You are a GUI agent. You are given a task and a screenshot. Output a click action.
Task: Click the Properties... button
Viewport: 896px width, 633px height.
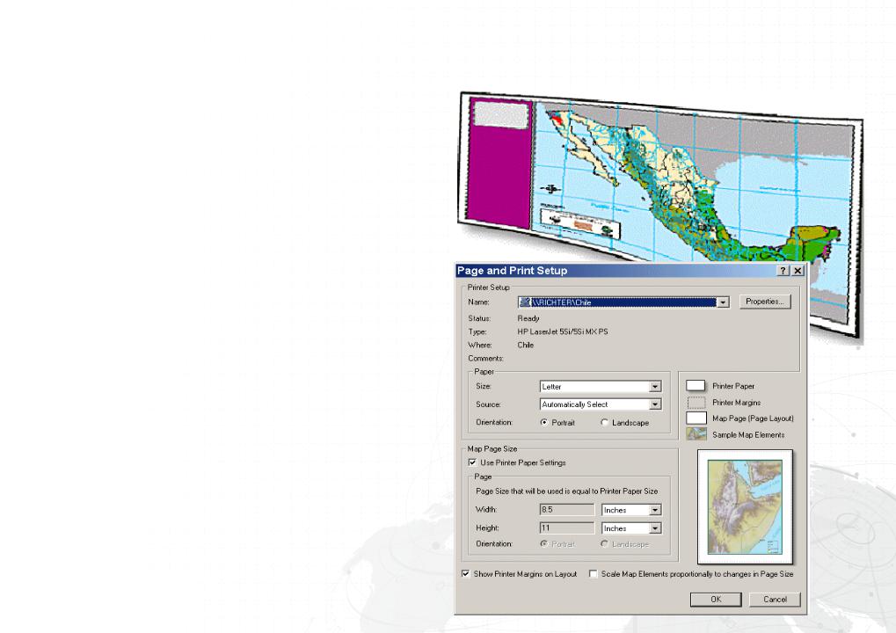[765, 302]
